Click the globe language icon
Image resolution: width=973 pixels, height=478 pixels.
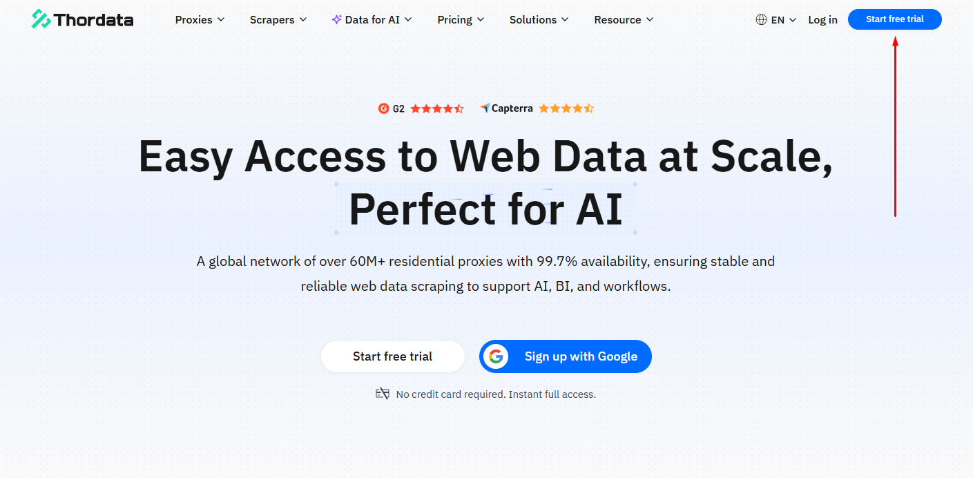[x=761, y=20]
